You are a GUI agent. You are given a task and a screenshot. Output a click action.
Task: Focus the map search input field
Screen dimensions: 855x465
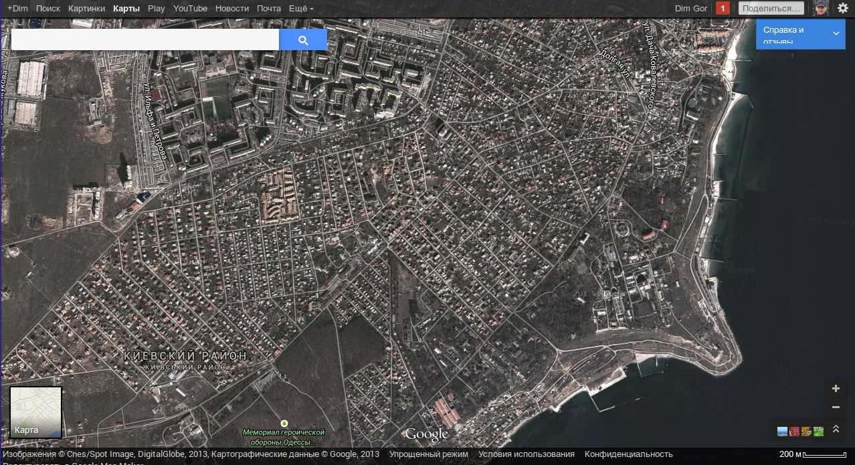click(x=145, y=40)
